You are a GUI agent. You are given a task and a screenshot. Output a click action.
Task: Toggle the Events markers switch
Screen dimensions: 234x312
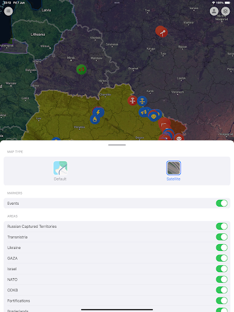[x=222, y=203]
